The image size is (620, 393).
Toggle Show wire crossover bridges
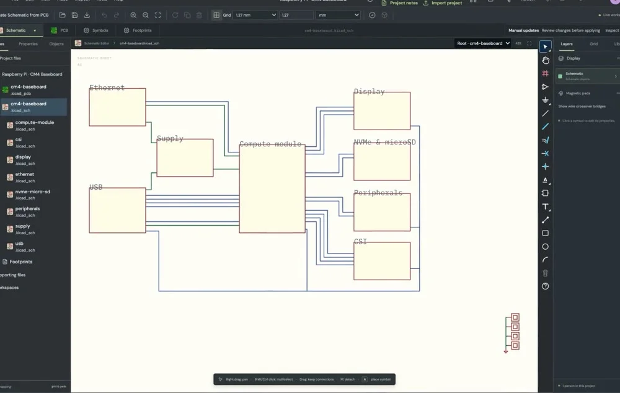tap(582, 107)
